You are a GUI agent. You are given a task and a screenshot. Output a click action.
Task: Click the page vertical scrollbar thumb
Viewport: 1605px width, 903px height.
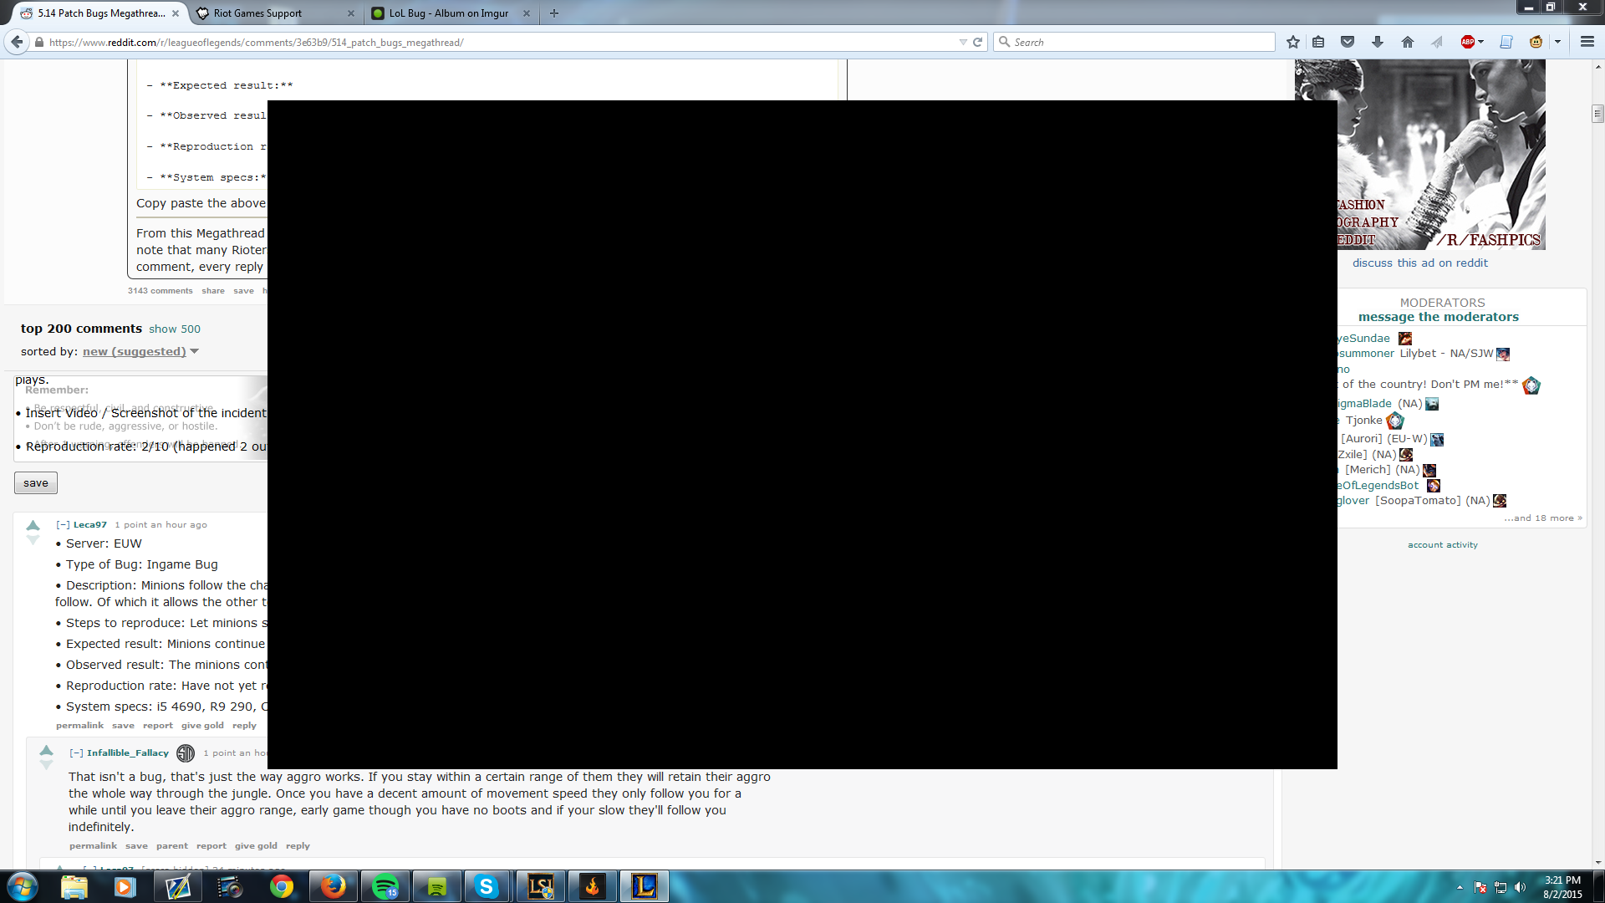pos(1597,114)
